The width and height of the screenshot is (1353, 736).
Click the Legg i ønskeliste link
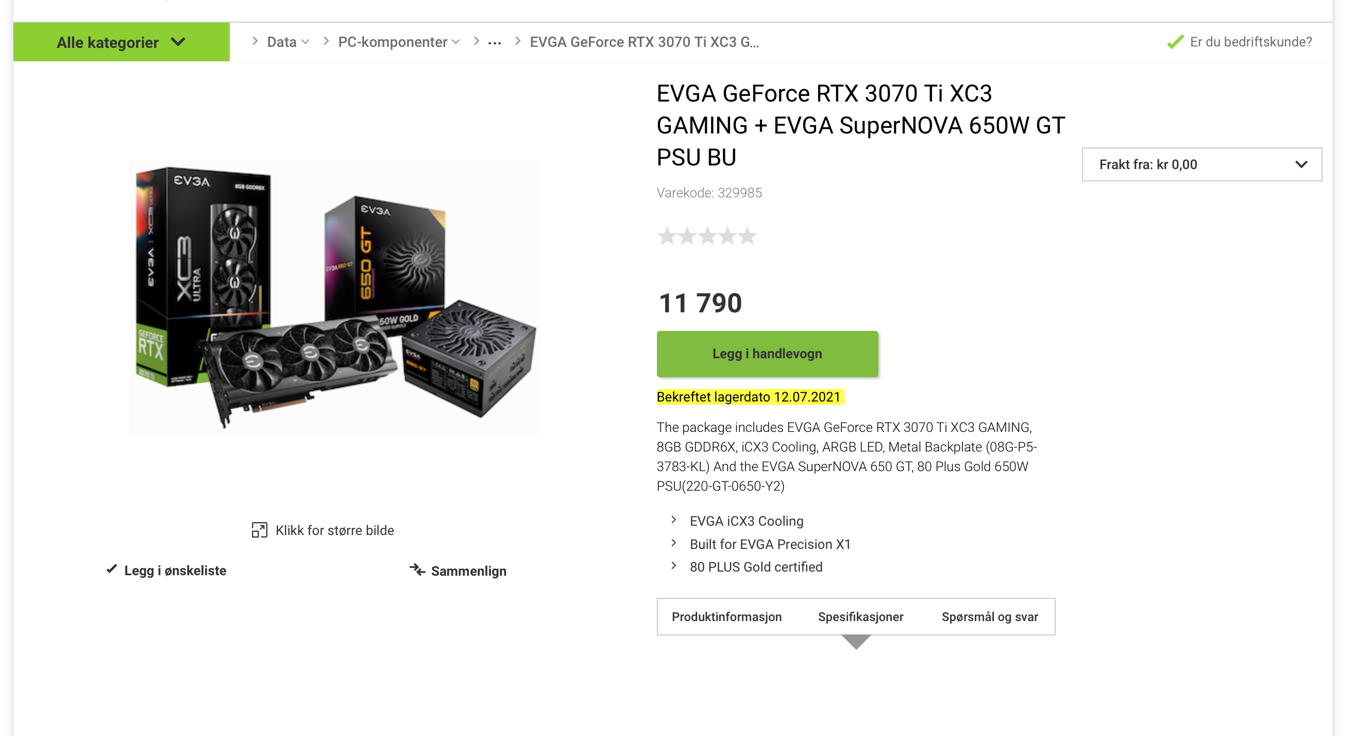175,571
